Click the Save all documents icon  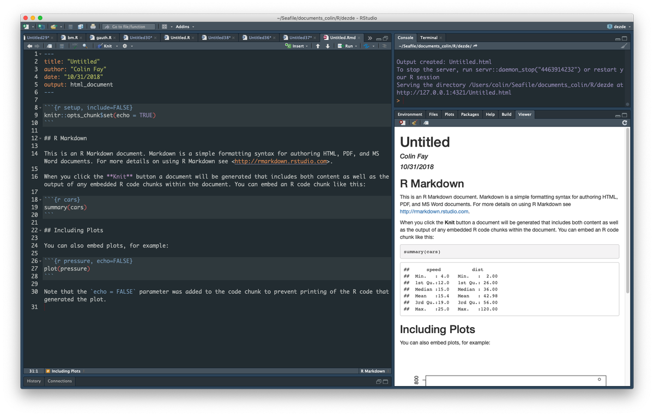click(80, 26)
